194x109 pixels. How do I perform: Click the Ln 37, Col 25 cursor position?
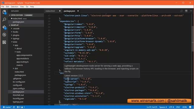tap(152, 107)
